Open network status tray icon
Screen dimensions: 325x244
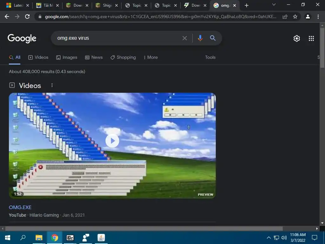coord(276,238)
